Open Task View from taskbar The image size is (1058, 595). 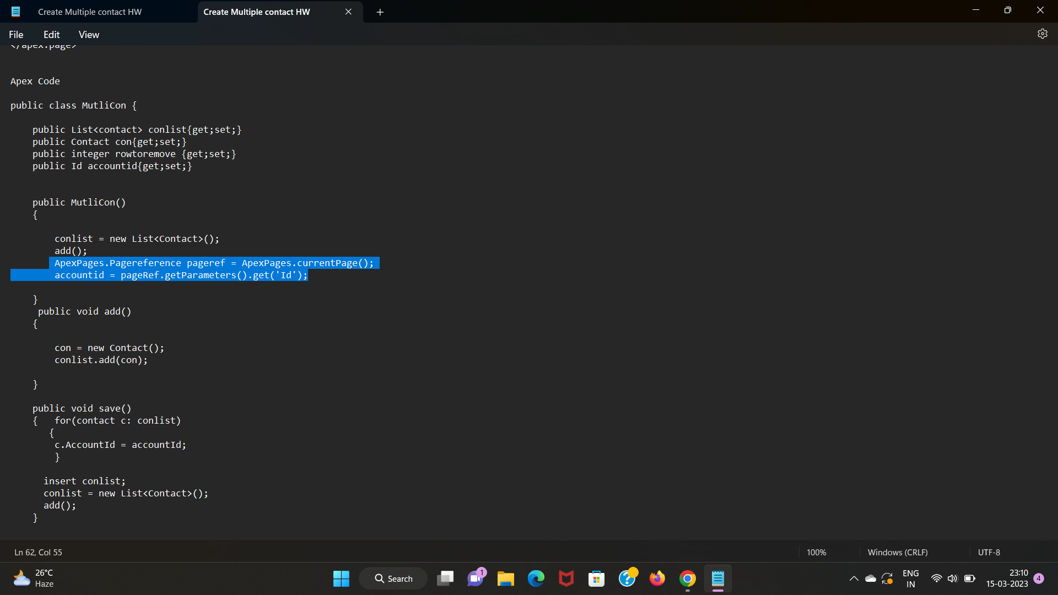click(x=445, y=578)
